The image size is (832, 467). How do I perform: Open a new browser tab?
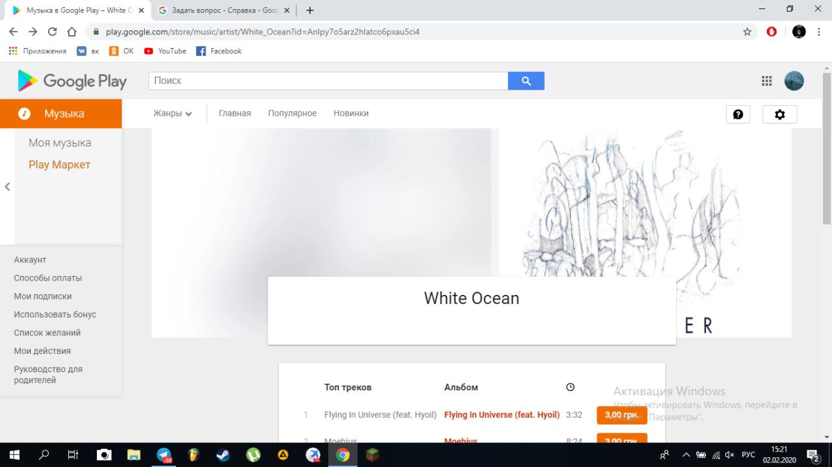(310, 10)
